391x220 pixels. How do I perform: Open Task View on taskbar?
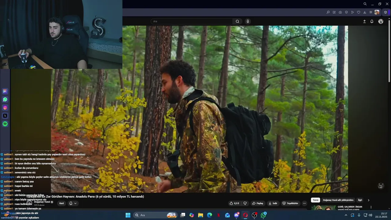click(183, 215)
